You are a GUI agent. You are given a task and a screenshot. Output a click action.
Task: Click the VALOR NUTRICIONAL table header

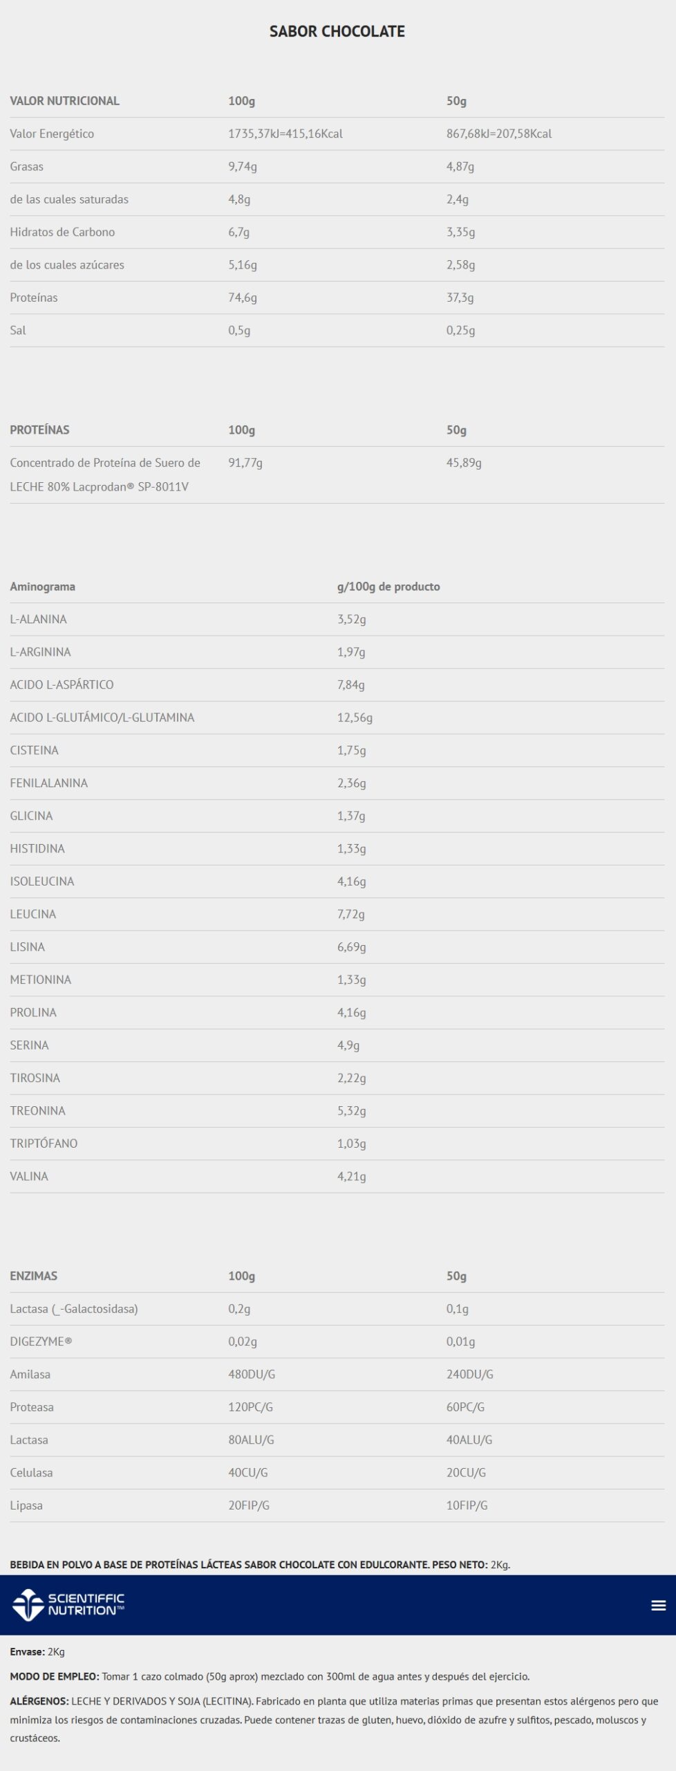pos(64,101)
